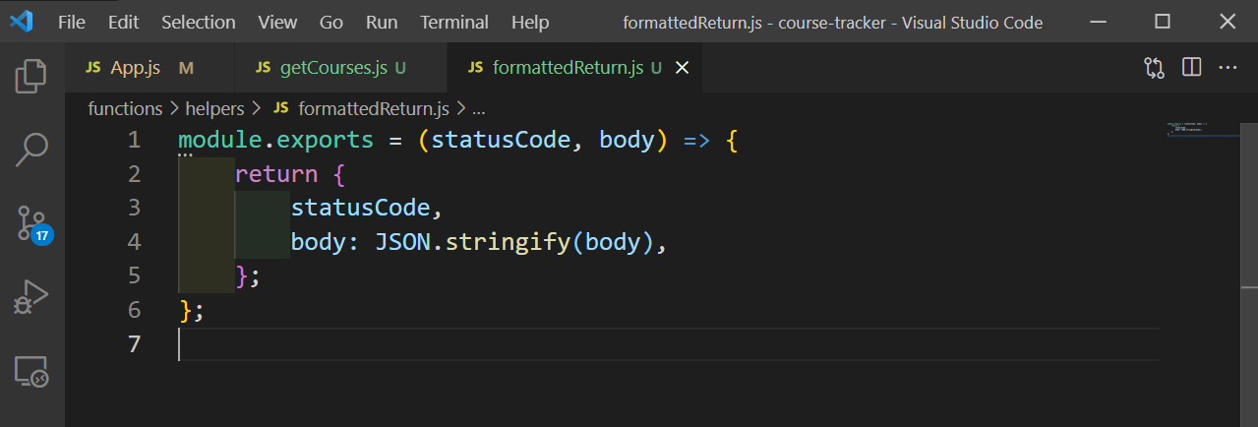Screen dimensions: 1258x427
Task: Open the Search view in activity bar
Action: [x=31, y=149]
